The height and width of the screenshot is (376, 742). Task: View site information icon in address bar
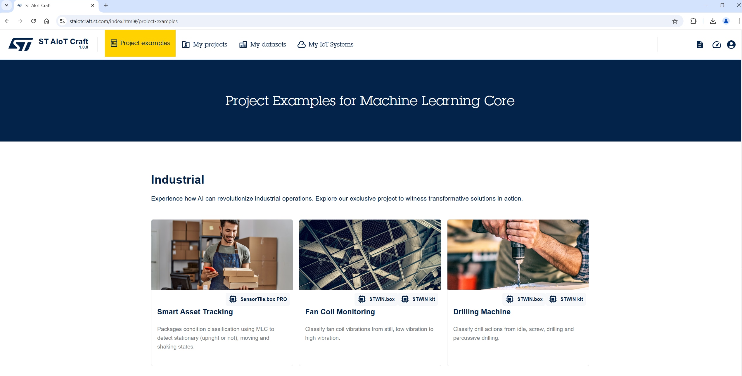click(62, 21)
